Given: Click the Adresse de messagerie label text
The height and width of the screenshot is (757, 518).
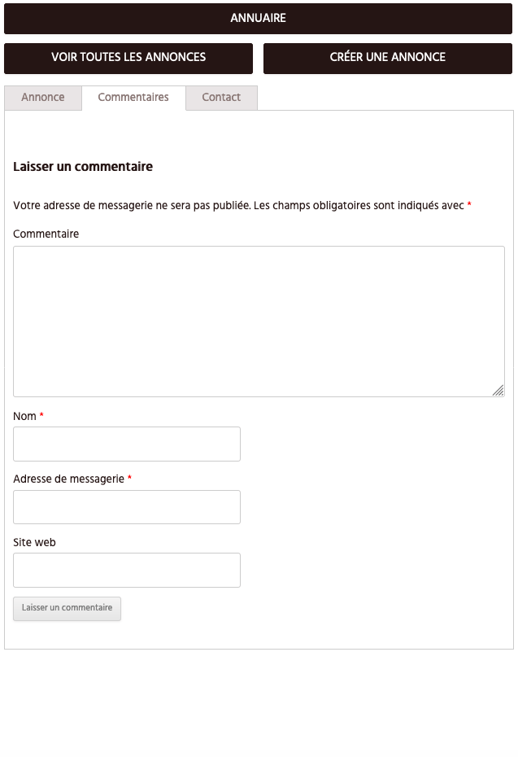Looking at the screenshot, I should [68, 479].
